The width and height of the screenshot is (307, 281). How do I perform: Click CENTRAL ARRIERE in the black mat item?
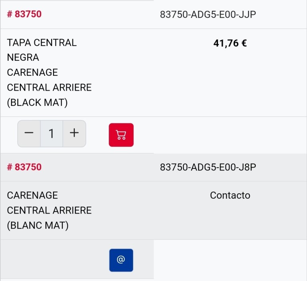(49, 87)
